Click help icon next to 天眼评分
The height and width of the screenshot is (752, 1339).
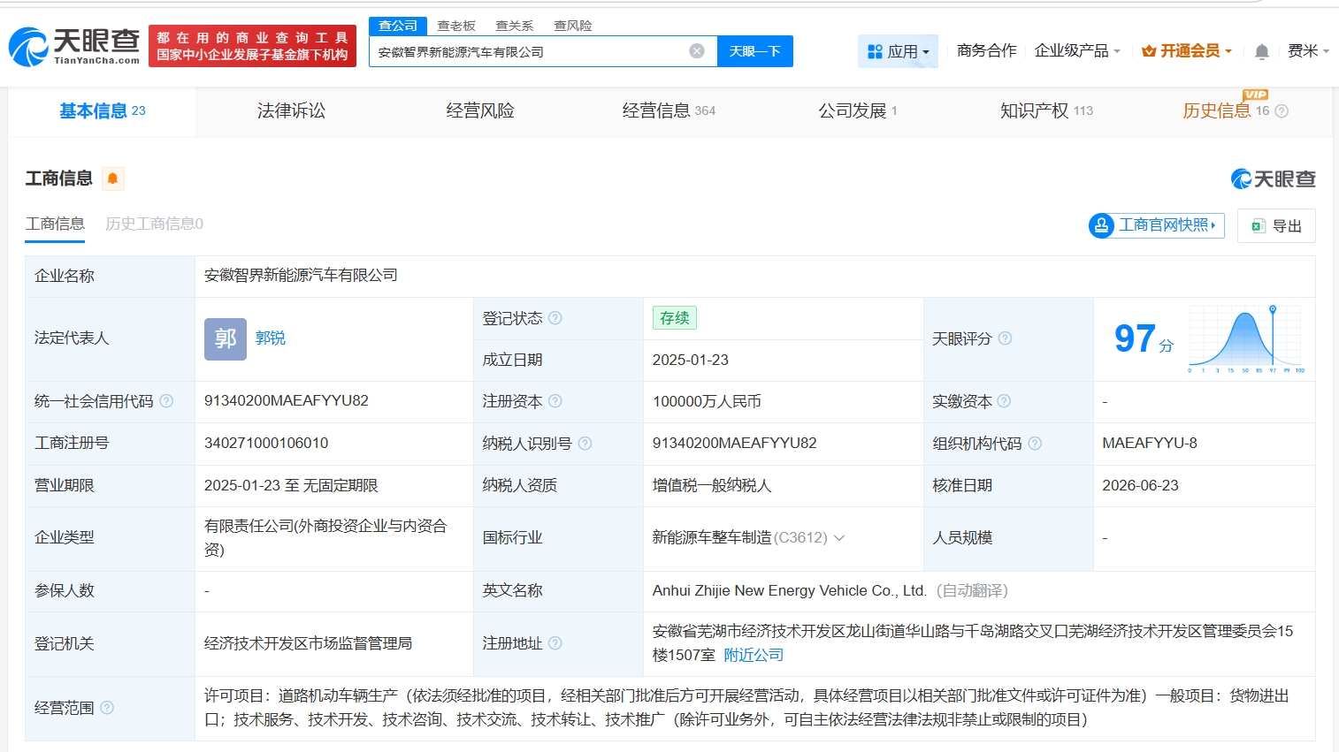[x=1005, y=338]
